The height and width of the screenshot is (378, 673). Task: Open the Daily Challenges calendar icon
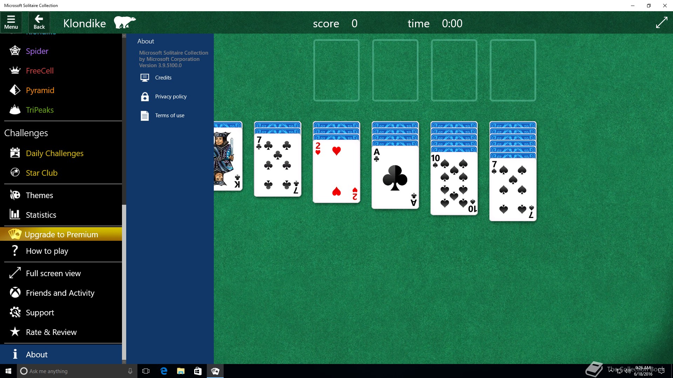[15, 153]
